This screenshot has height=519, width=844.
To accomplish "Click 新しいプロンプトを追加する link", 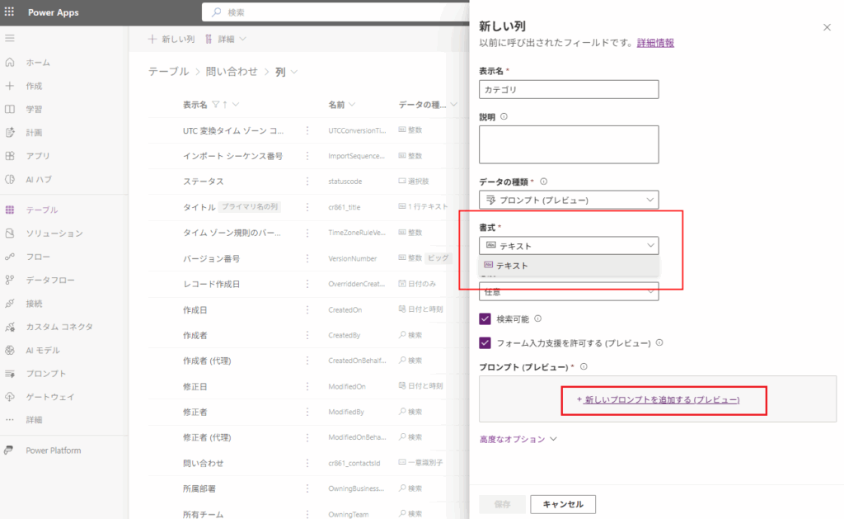I will click(x=662, y=399).
